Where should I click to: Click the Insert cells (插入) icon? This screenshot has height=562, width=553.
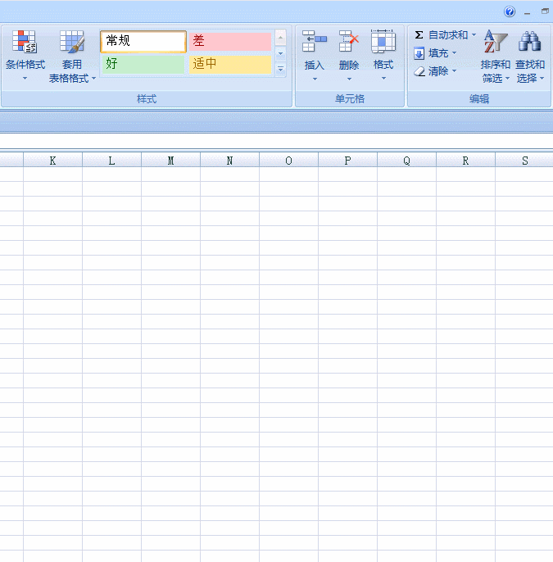315,41
